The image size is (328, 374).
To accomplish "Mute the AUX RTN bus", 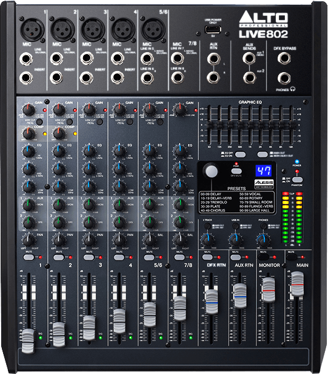I will (236, 257).
